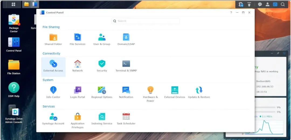Open Domain/LDAP settings
The height and width of the screenshot is (140, 291).
[126, 39]
